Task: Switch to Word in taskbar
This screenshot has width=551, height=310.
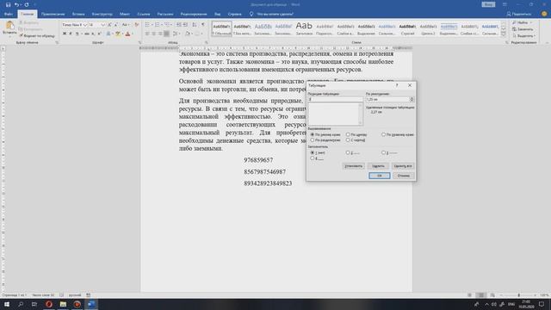Action: pyautogui.click(x=91, y=304)
